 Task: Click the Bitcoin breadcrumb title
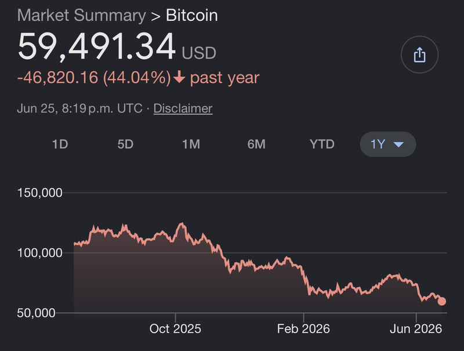click(x=192, y=16)
